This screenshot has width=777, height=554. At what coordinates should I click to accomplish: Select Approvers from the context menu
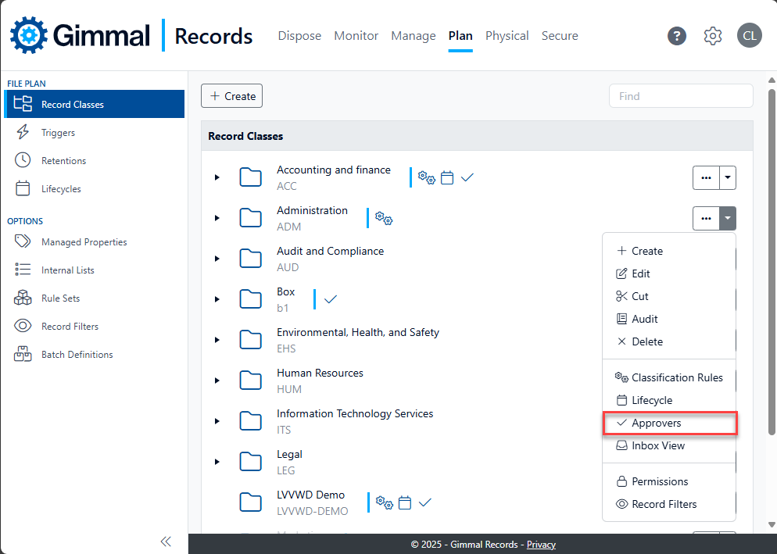[656, 423]
